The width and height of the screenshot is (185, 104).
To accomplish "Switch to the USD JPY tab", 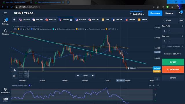I will 38,20.
